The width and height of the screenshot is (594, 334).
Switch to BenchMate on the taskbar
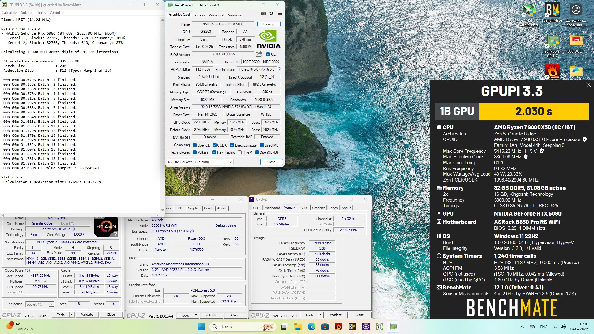point(352,327)
